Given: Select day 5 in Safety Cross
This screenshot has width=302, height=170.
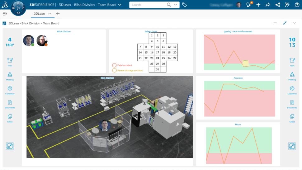Looking at the screenshot, I should pos(158,41).
